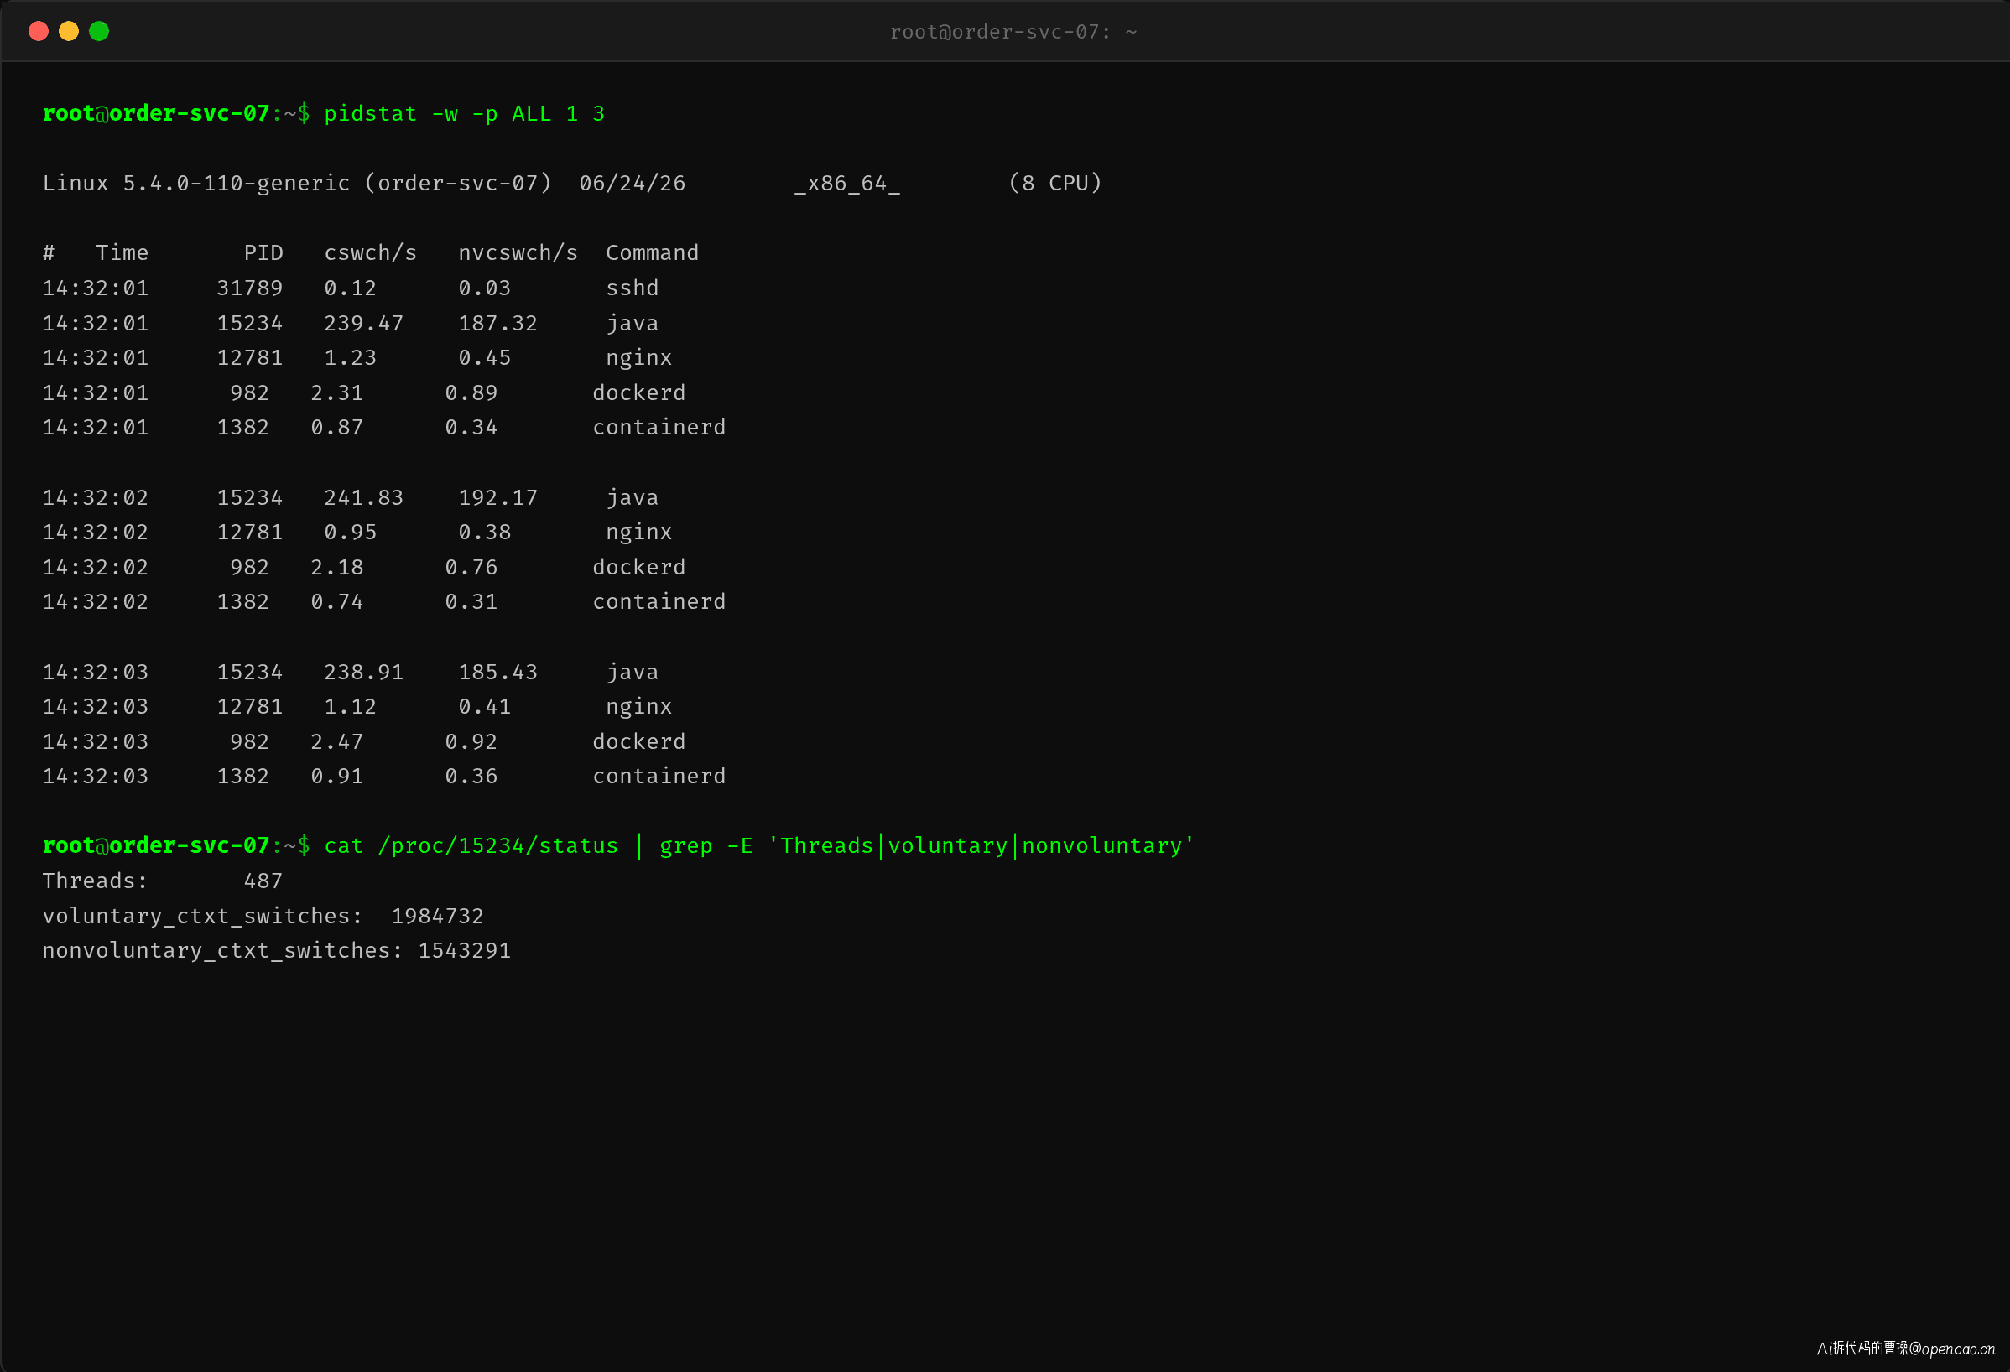Click the _x86_64_ architecture text
2010x1372 pixels.
tap(847, 184)
